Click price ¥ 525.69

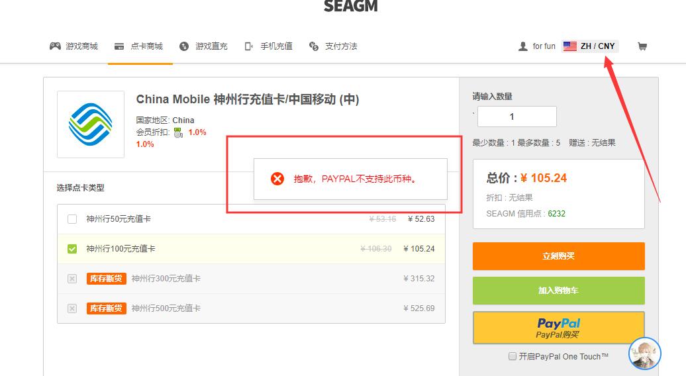(x=418, y=308)
